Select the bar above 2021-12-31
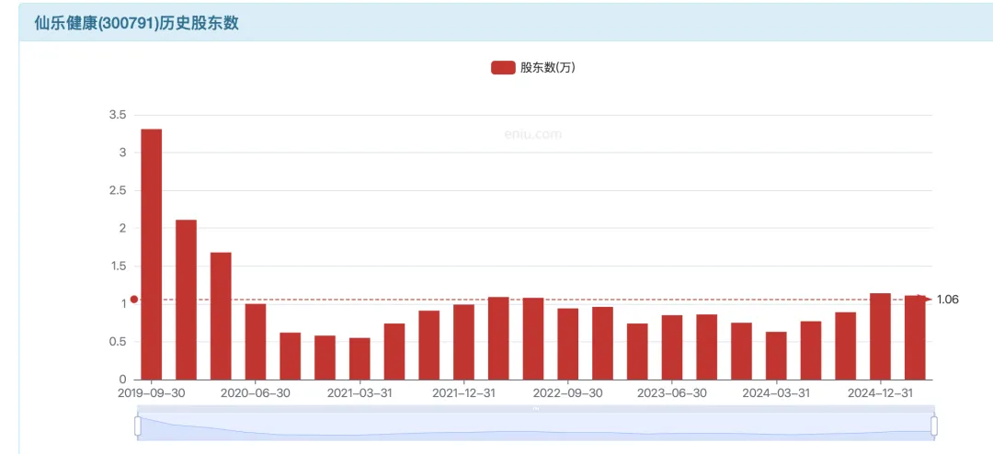This screenshot has height=454, width=993. pyautogui.click(x=463, y=343)
